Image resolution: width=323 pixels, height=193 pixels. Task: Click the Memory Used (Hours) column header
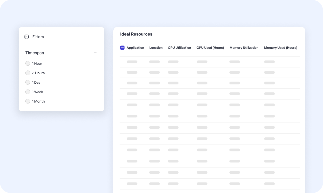coord(280,48)
